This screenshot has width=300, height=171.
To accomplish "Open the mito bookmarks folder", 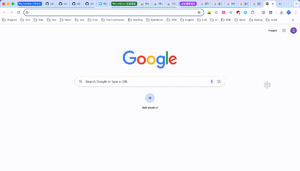I will coord(93,20).
